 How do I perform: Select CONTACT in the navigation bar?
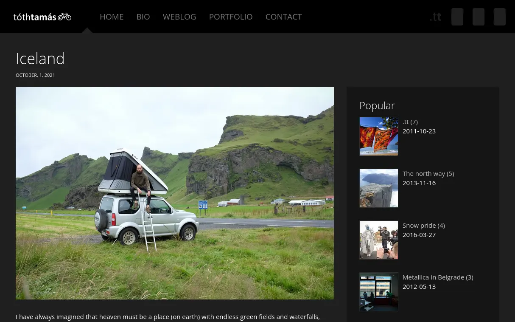tap(283, 17)
